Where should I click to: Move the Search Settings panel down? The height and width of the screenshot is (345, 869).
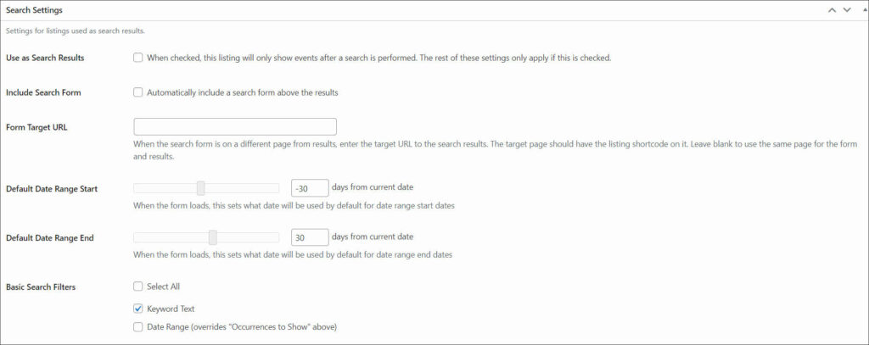(x=847, y=10)
